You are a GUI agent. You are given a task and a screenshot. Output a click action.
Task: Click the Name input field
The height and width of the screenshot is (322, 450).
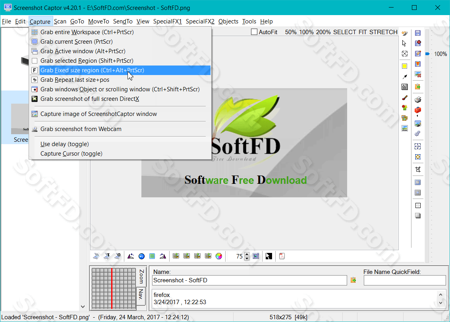tap(249, 280)
